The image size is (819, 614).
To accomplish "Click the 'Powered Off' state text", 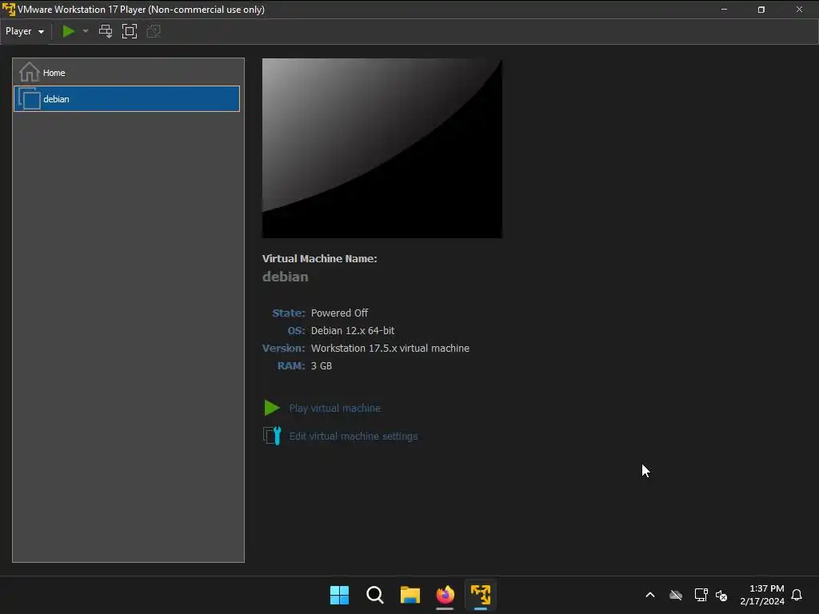I will click(x=339, y=313).
